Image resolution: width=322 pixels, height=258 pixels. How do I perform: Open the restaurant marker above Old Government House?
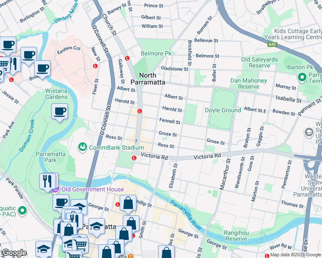(x=48, y=180)
